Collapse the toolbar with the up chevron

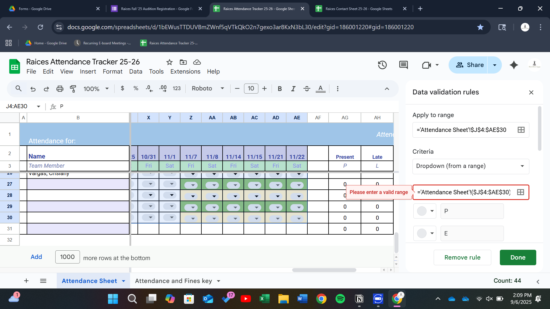(387, 89)
